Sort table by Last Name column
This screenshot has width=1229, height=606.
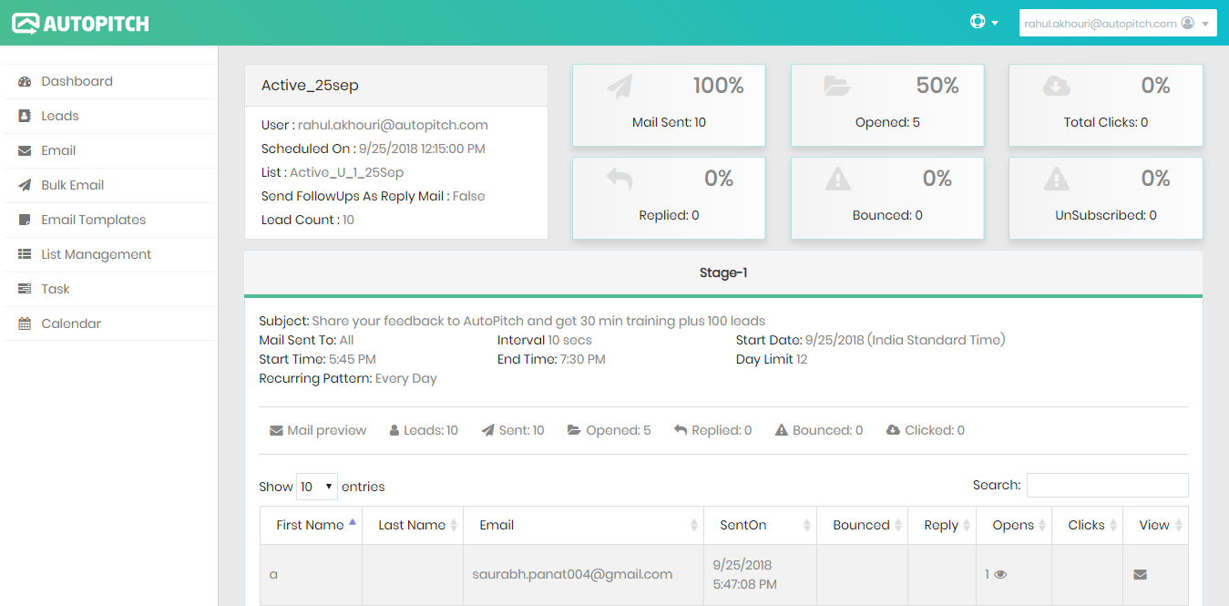pyautogui.click(x=413, y=525)
